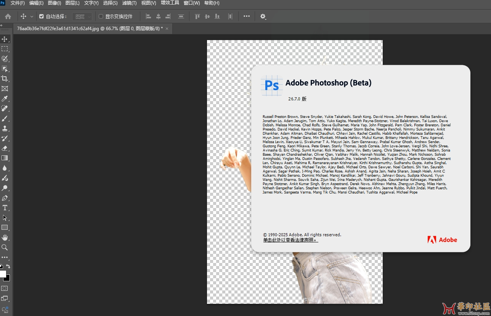
Task: Select the Horizontal Type tool
Action: (x=5, y=208)
